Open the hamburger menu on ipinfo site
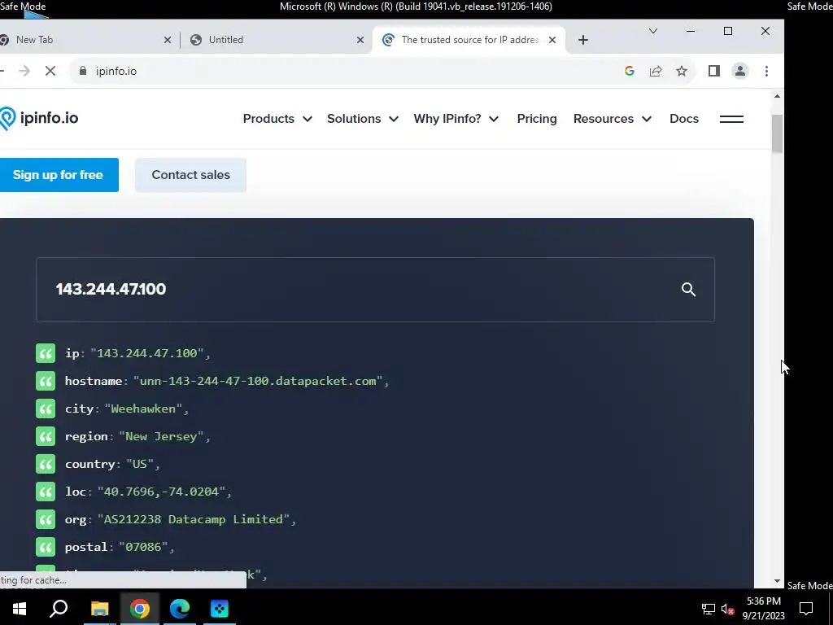This screenshot has height=625, width=833. (731, 119)
